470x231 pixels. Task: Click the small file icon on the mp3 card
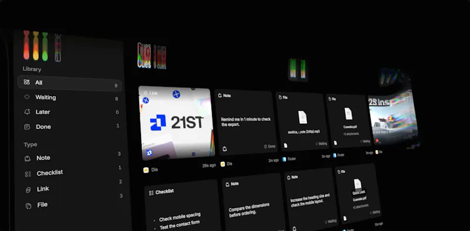tap(286, 145)
